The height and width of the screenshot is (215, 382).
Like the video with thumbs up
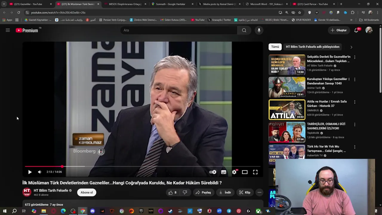coord(172,193)
